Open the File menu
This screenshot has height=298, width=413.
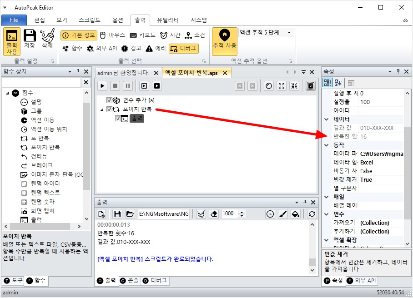pos(14,20)
